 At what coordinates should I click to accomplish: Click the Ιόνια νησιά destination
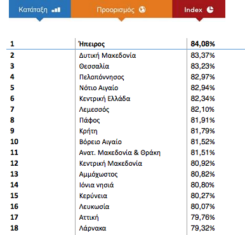(x=96, y=185)
